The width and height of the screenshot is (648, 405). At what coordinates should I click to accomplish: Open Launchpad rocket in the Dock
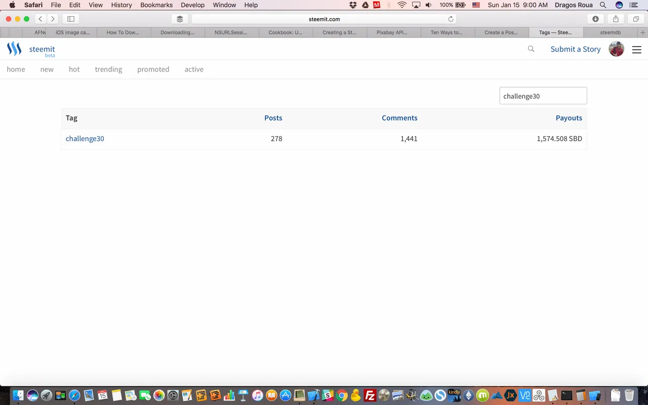tap(46, 395)
